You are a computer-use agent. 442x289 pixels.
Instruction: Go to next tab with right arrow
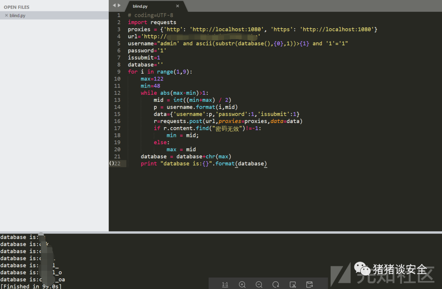[x=119, y=5]
